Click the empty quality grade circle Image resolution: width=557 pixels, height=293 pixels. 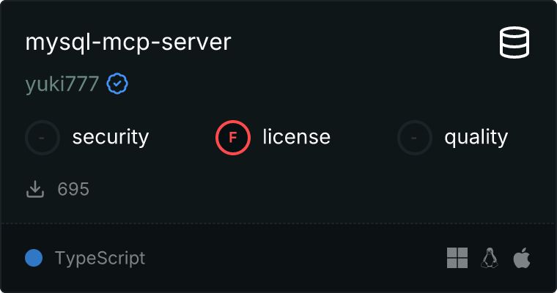[x=415, y=137]
